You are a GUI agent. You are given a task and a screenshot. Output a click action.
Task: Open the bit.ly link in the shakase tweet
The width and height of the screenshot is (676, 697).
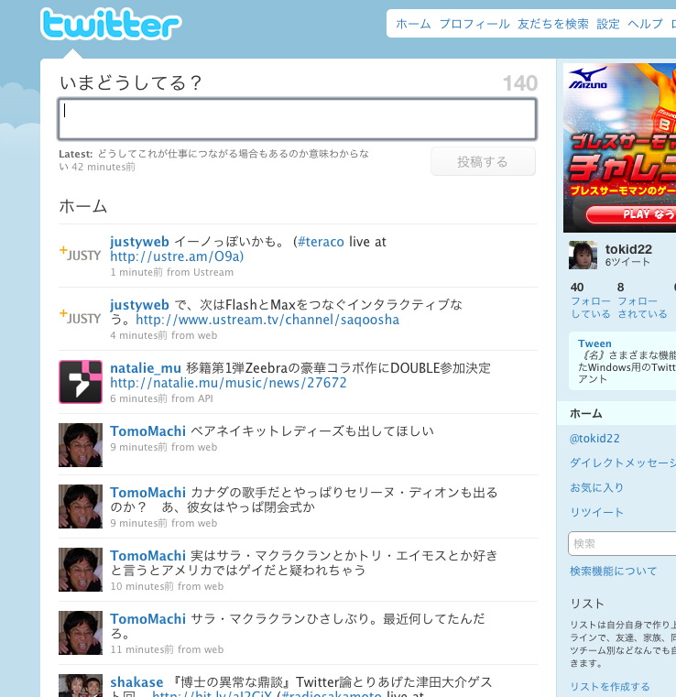(212, 693)
